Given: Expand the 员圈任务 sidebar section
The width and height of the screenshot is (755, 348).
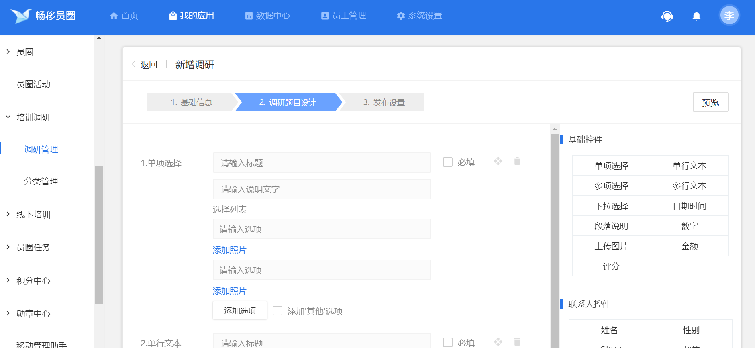Looking at the screenshot, I should tap(8, 247).
